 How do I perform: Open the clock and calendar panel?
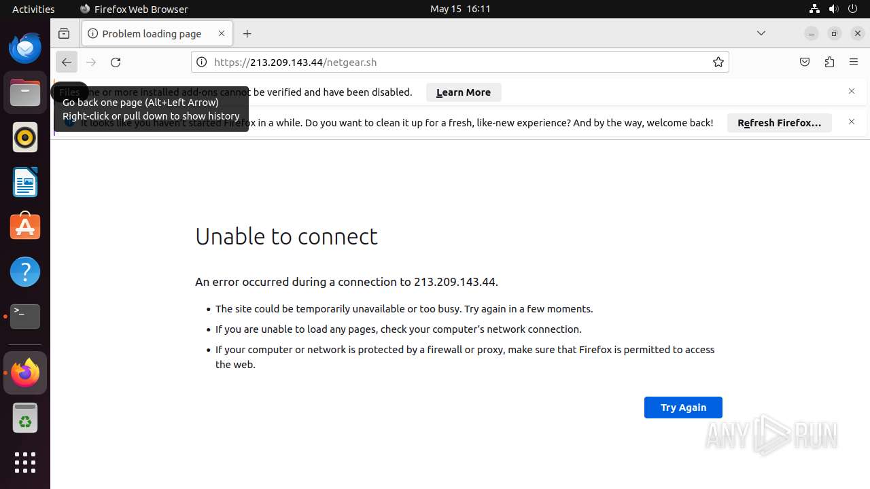460,9
